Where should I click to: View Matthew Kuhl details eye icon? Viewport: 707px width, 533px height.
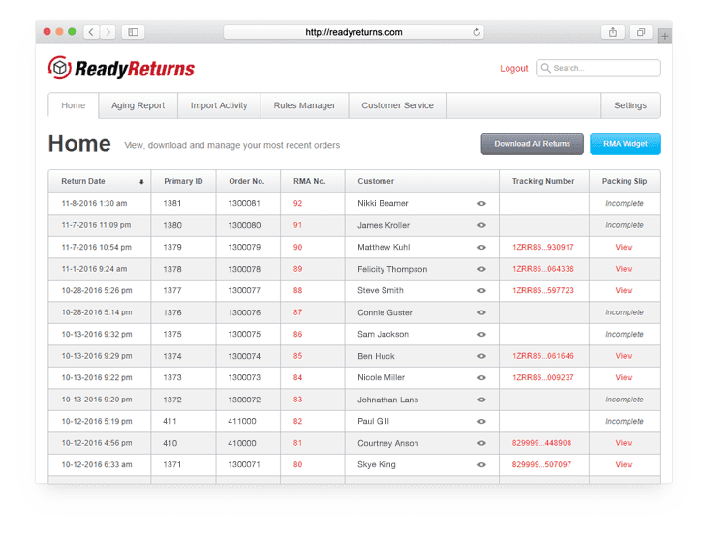(x=481, y=247)
